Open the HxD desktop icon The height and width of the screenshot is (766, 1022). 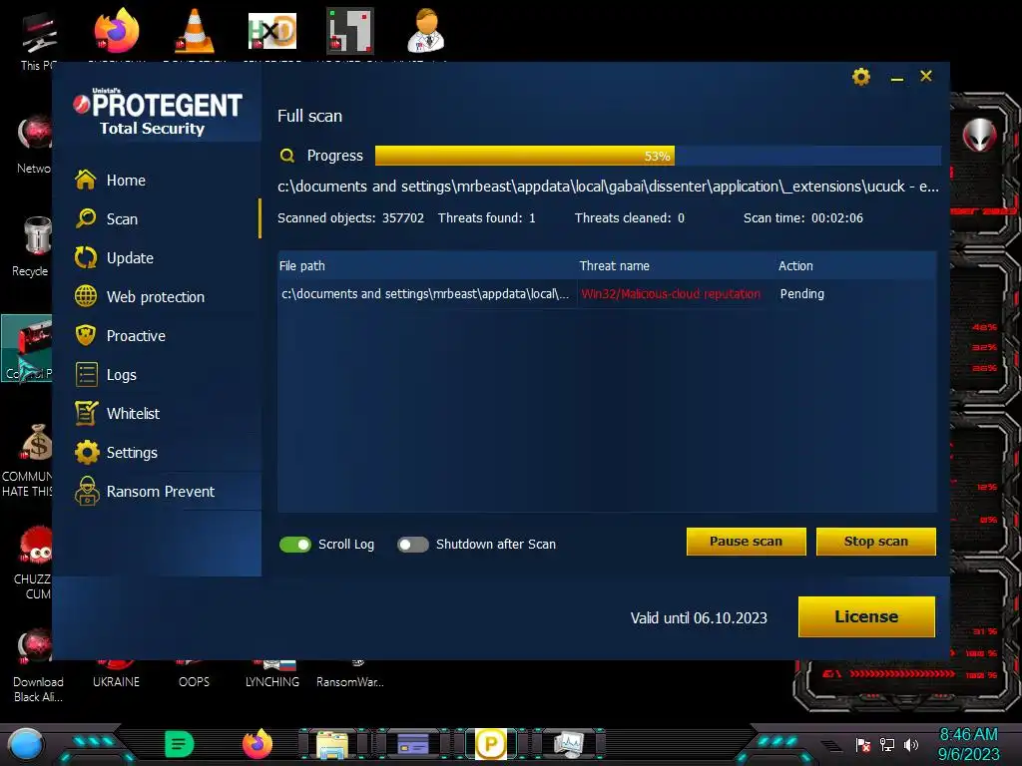pyautogui.click(x=272, y=31)
